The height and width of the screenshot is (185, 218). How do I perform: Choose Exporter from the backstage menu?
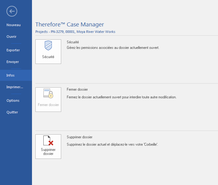pyautogui.click(x=13, y=50)
